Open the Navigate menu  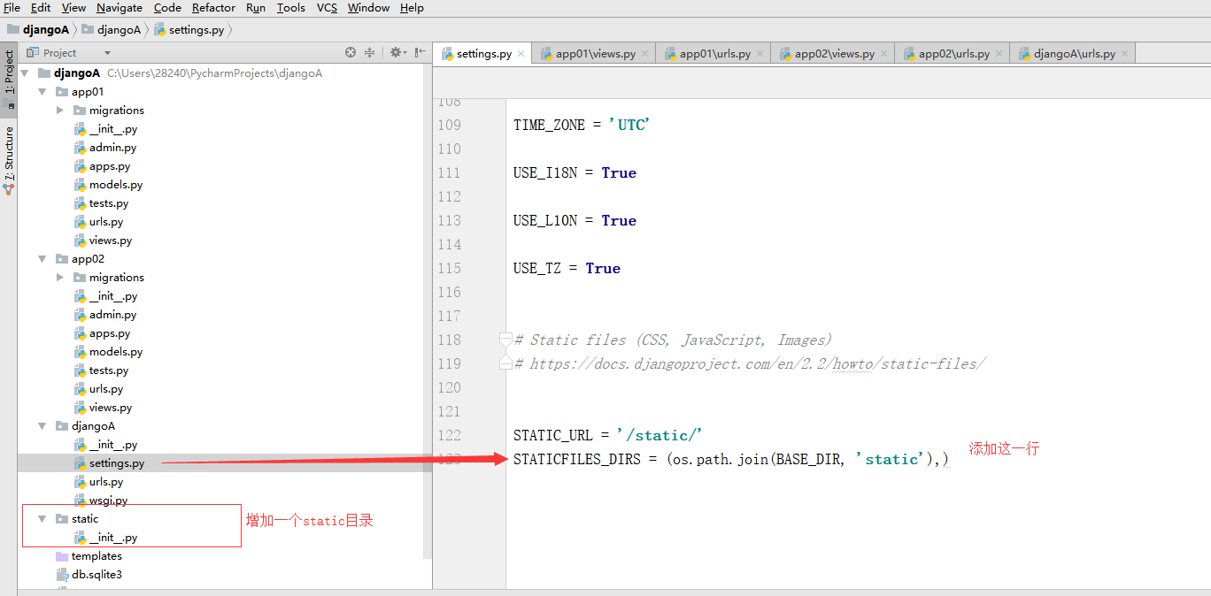tap(120, 8)
